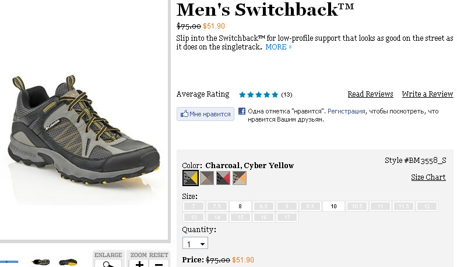Select the top-view shoe thumbnail
Viewport: 457px width, 267px height.
[x=41, y=262]
